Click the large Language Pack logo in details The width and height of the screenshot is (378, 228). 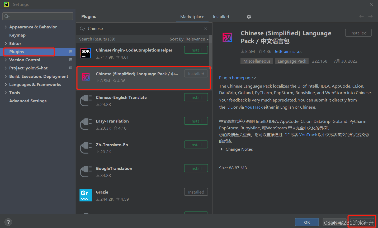click(x=227, y=37)
